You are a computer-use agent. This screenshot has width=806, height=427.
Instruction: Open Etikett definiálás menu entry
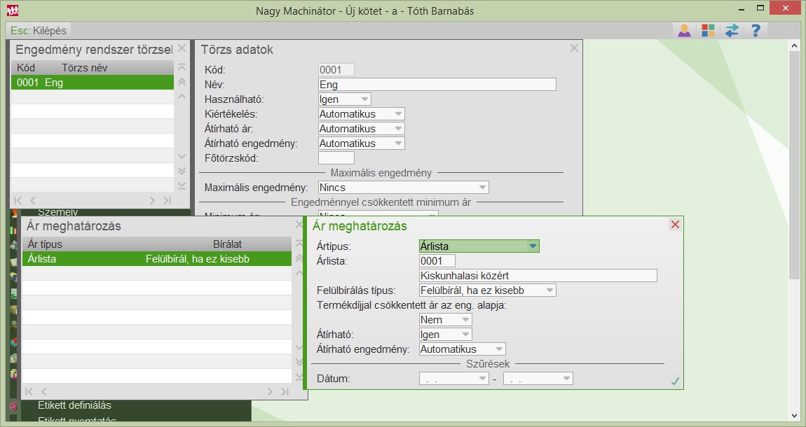click(x=74, y=405)
